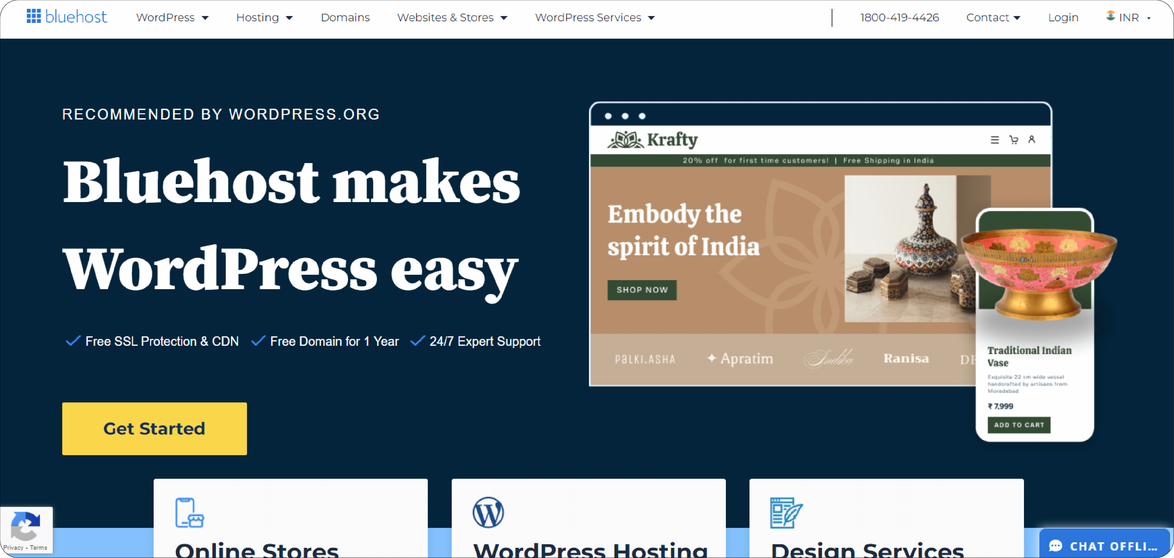This screenshot has height=558, width=1174.
Task: Click the phone number 1800-419-4426
Action: tap(899, 17)
